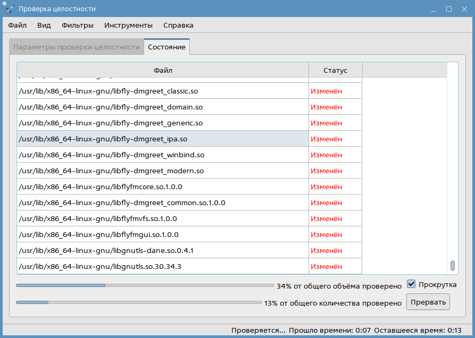This screenshot has width=475, height=338.
Task: Expand the Справка menu
Action: 178,25
